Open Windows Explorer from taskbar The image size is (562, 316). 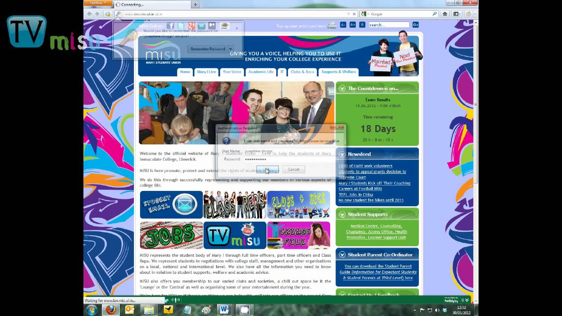(149, 310)
